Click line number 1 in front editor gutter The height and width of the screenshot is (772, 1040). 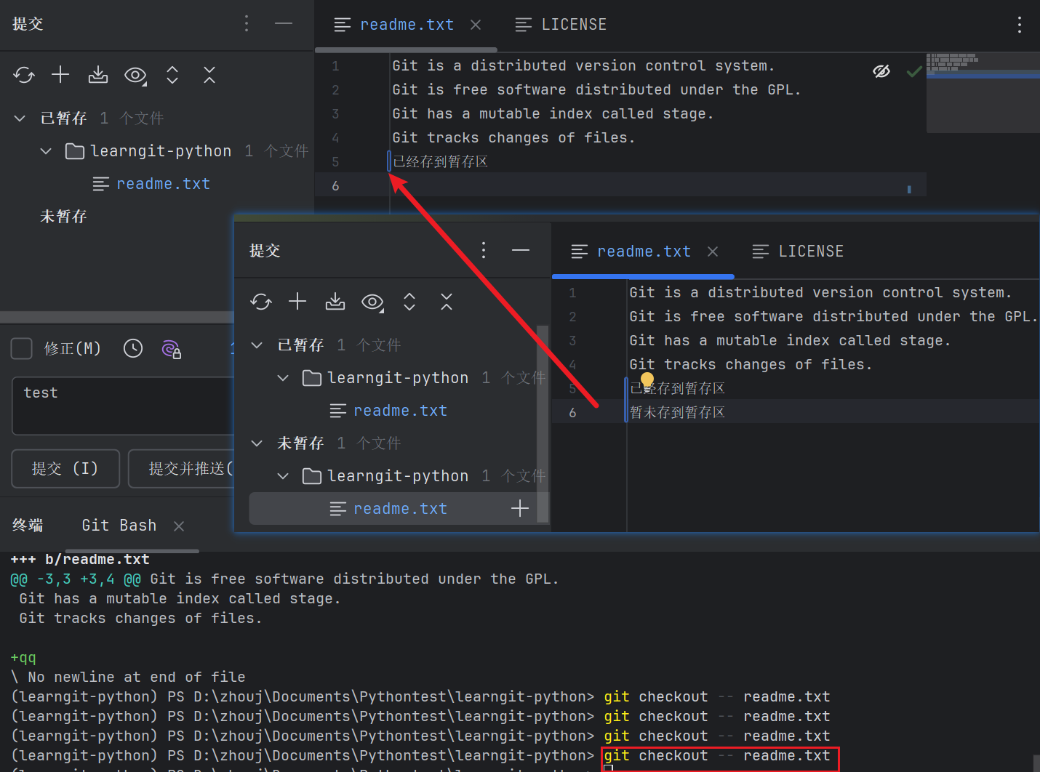[572, 292]
